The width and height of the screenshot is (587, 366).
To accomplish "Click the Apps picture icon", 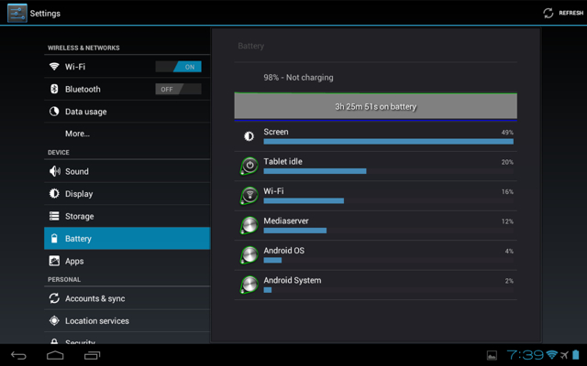I will [54, 261].
